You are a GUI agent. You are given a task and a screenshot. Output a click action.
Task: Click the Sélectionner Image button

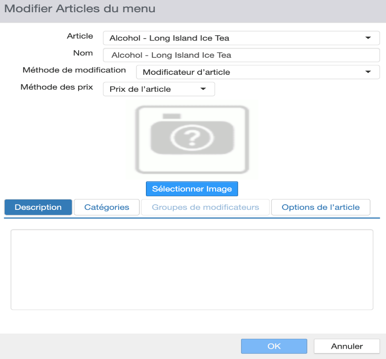pos(192,189)
